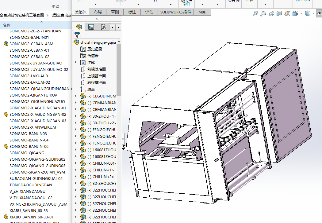
Task: Open the tree filter funnel dropdown
Action: pyautogui.click(x=78, y=35)
